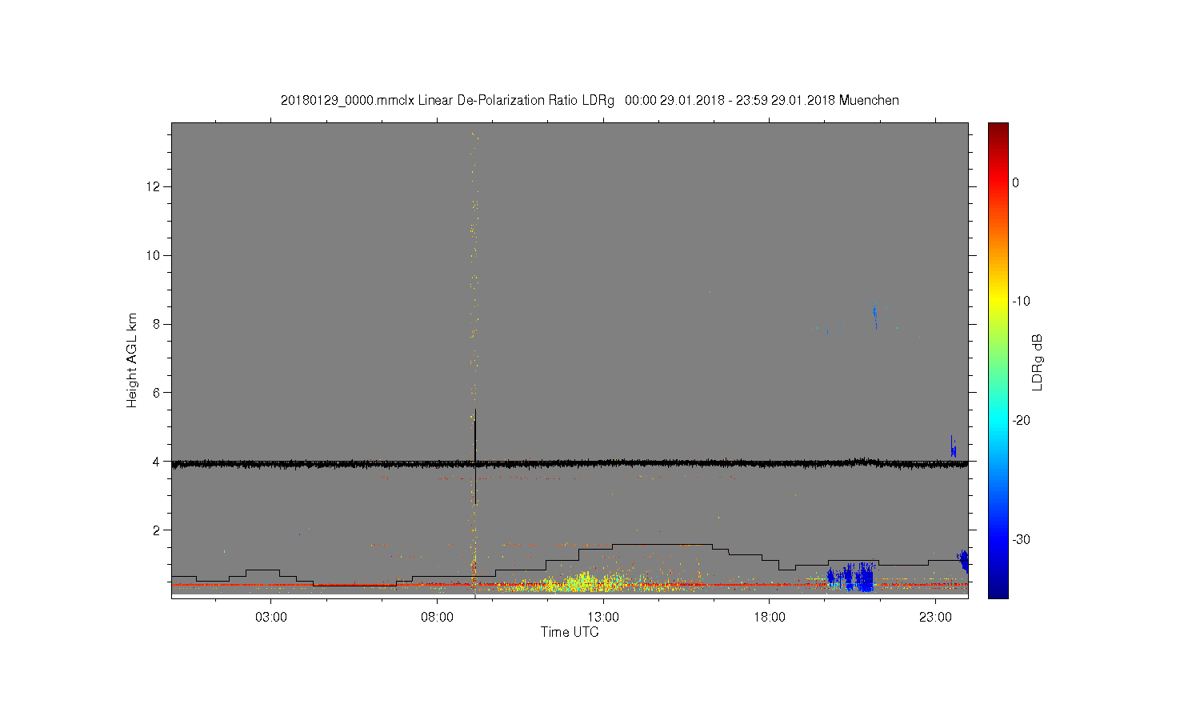The height and width of the screenshot is (720, 1200).
Task: Click the 03:00 time tick label
Action: pos(271,618)
